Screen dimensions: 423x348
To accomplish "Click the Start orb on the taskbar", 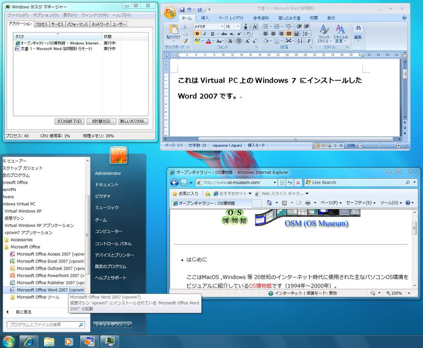I will pyautogui.click(x=9, y=341).
